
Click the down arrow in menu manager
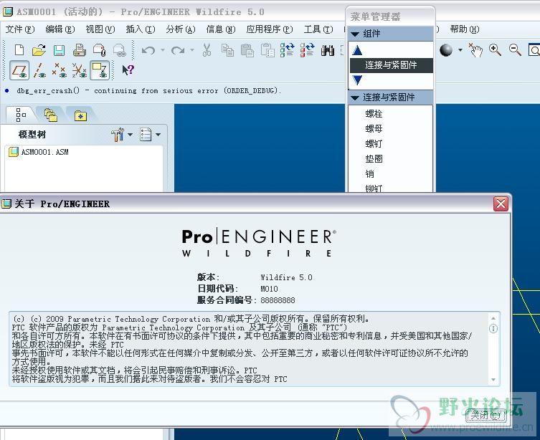click(357, 80)
